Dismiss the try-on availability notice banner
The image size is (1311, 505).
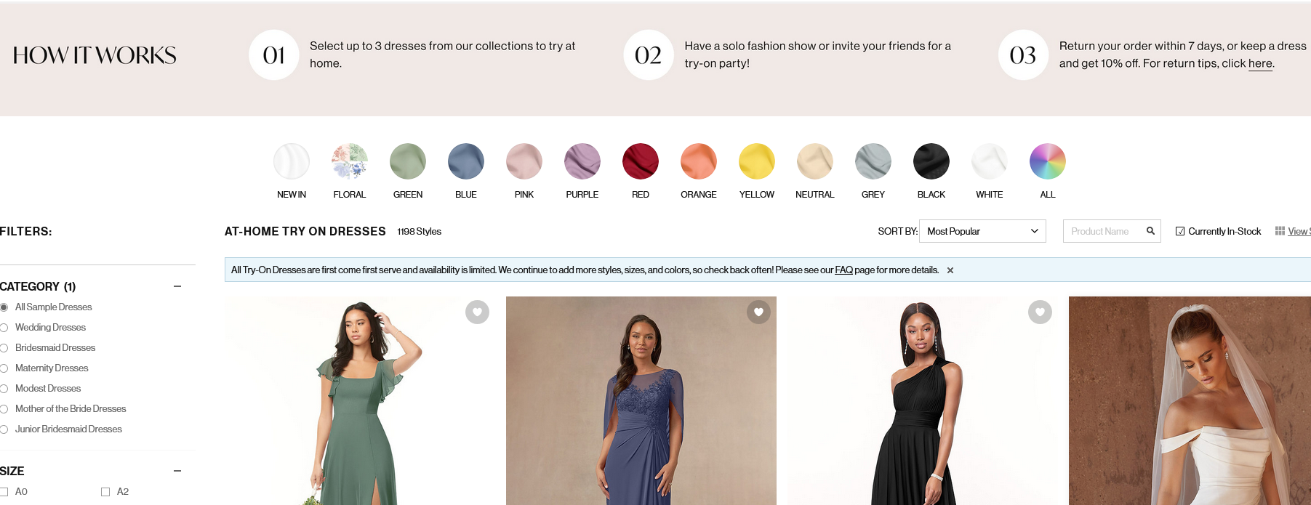[950, 270]
